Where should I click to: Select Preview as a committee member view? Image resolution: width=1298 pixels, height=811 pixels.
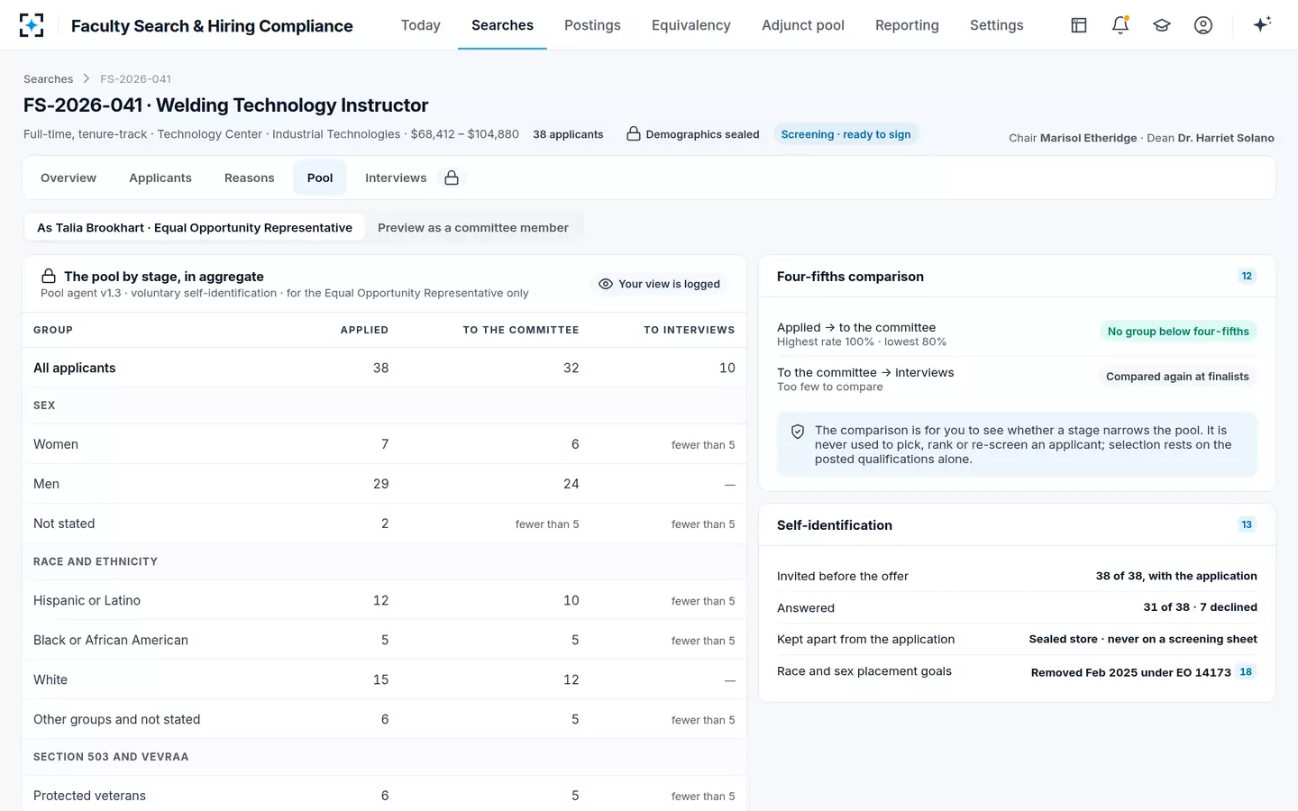(473, 228)
